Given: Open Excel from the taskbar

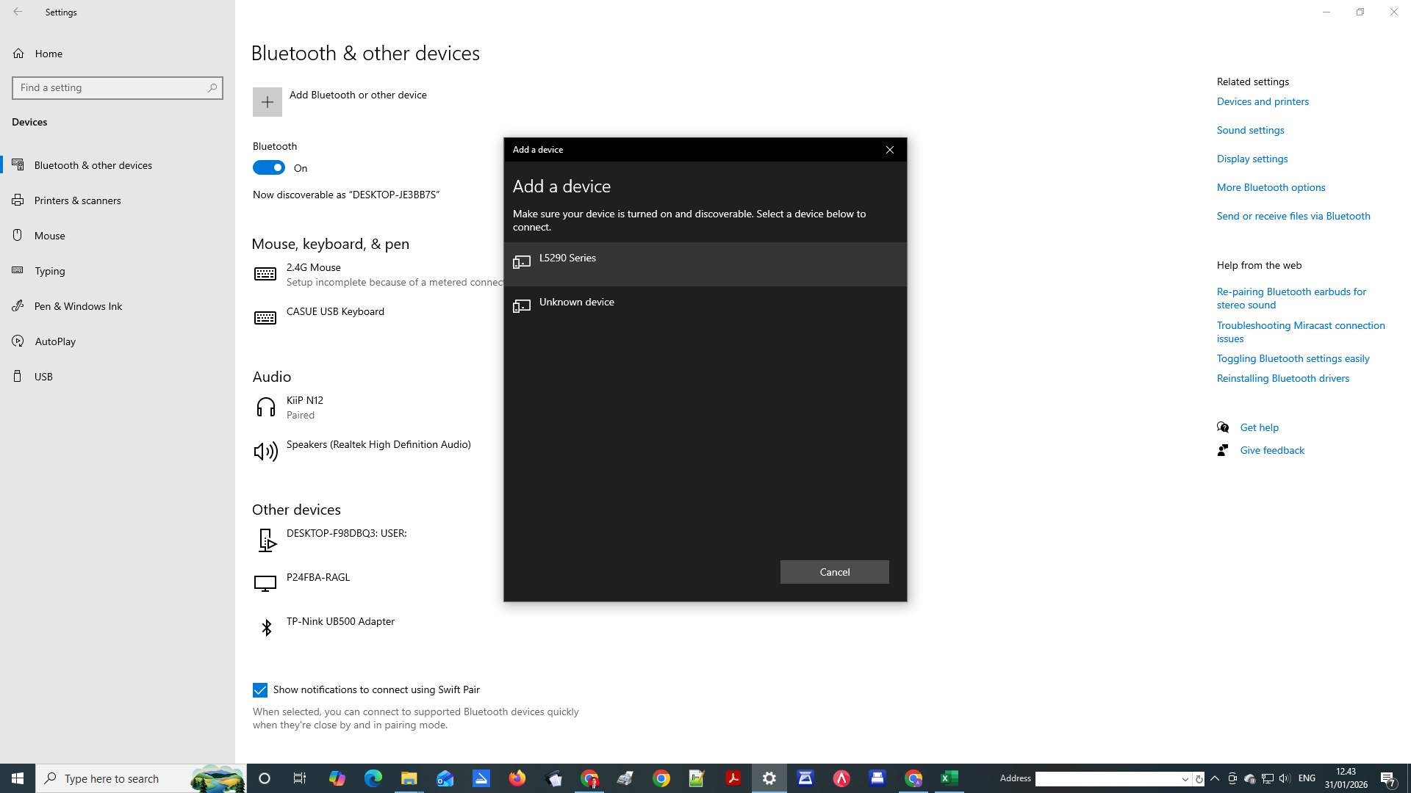Looking at the screenshot, I should pos(949,778).
